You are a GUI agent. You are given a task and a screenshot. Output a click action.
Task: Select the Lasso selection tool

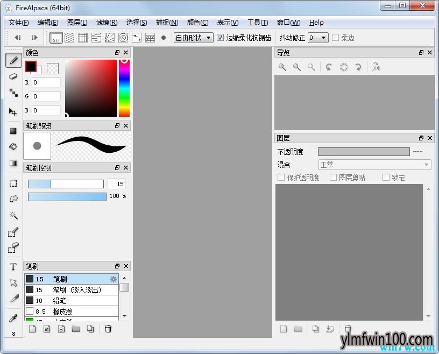pyautogui.click(x=13, y=199)
